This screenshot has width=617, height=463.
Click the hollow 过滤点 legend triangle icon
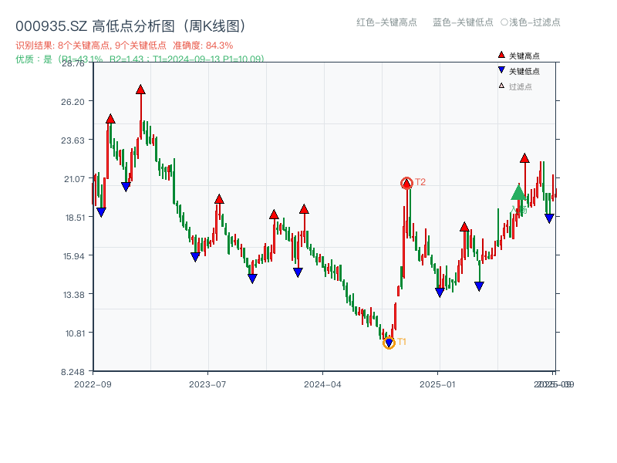coord(501,86)
